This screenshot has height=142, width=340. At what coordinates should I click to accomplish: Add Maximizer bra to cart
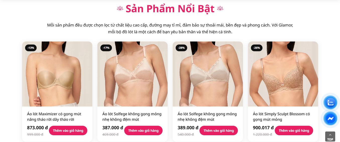68,130
